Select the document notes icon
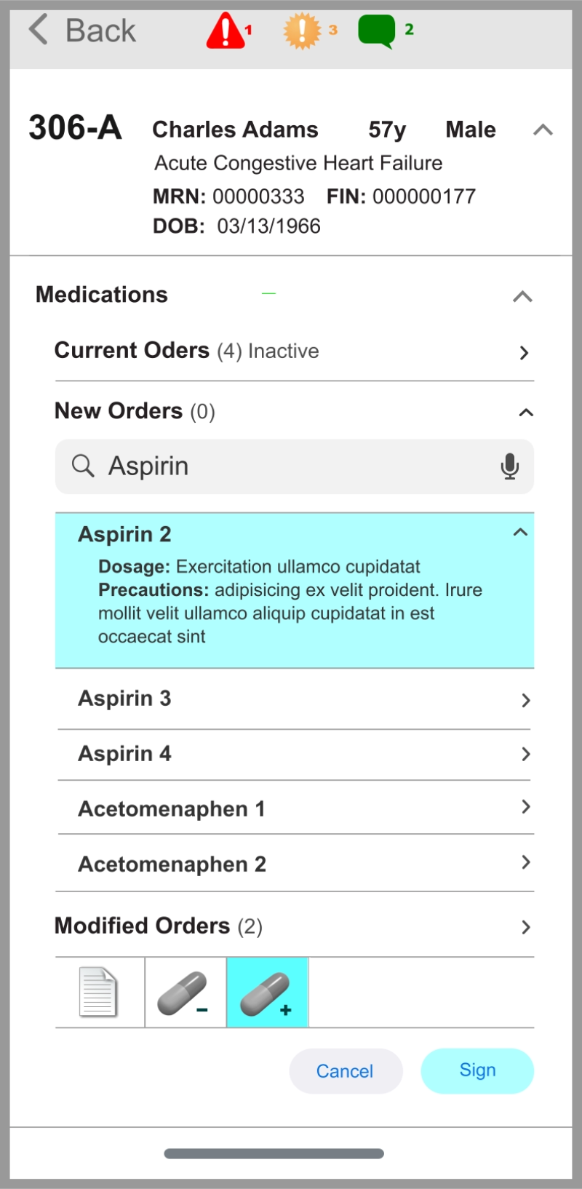582x1189 pixels. click(98, 992)
